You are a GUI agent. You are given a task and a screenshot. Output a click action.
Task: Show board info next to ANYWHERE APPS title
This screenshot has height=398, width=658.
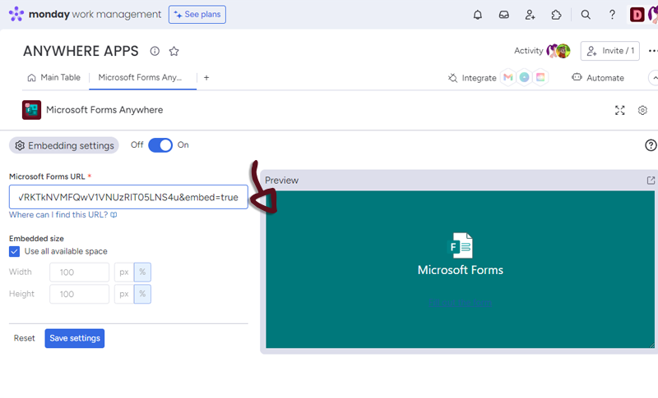pyautogui.click(x=155, y=51)
